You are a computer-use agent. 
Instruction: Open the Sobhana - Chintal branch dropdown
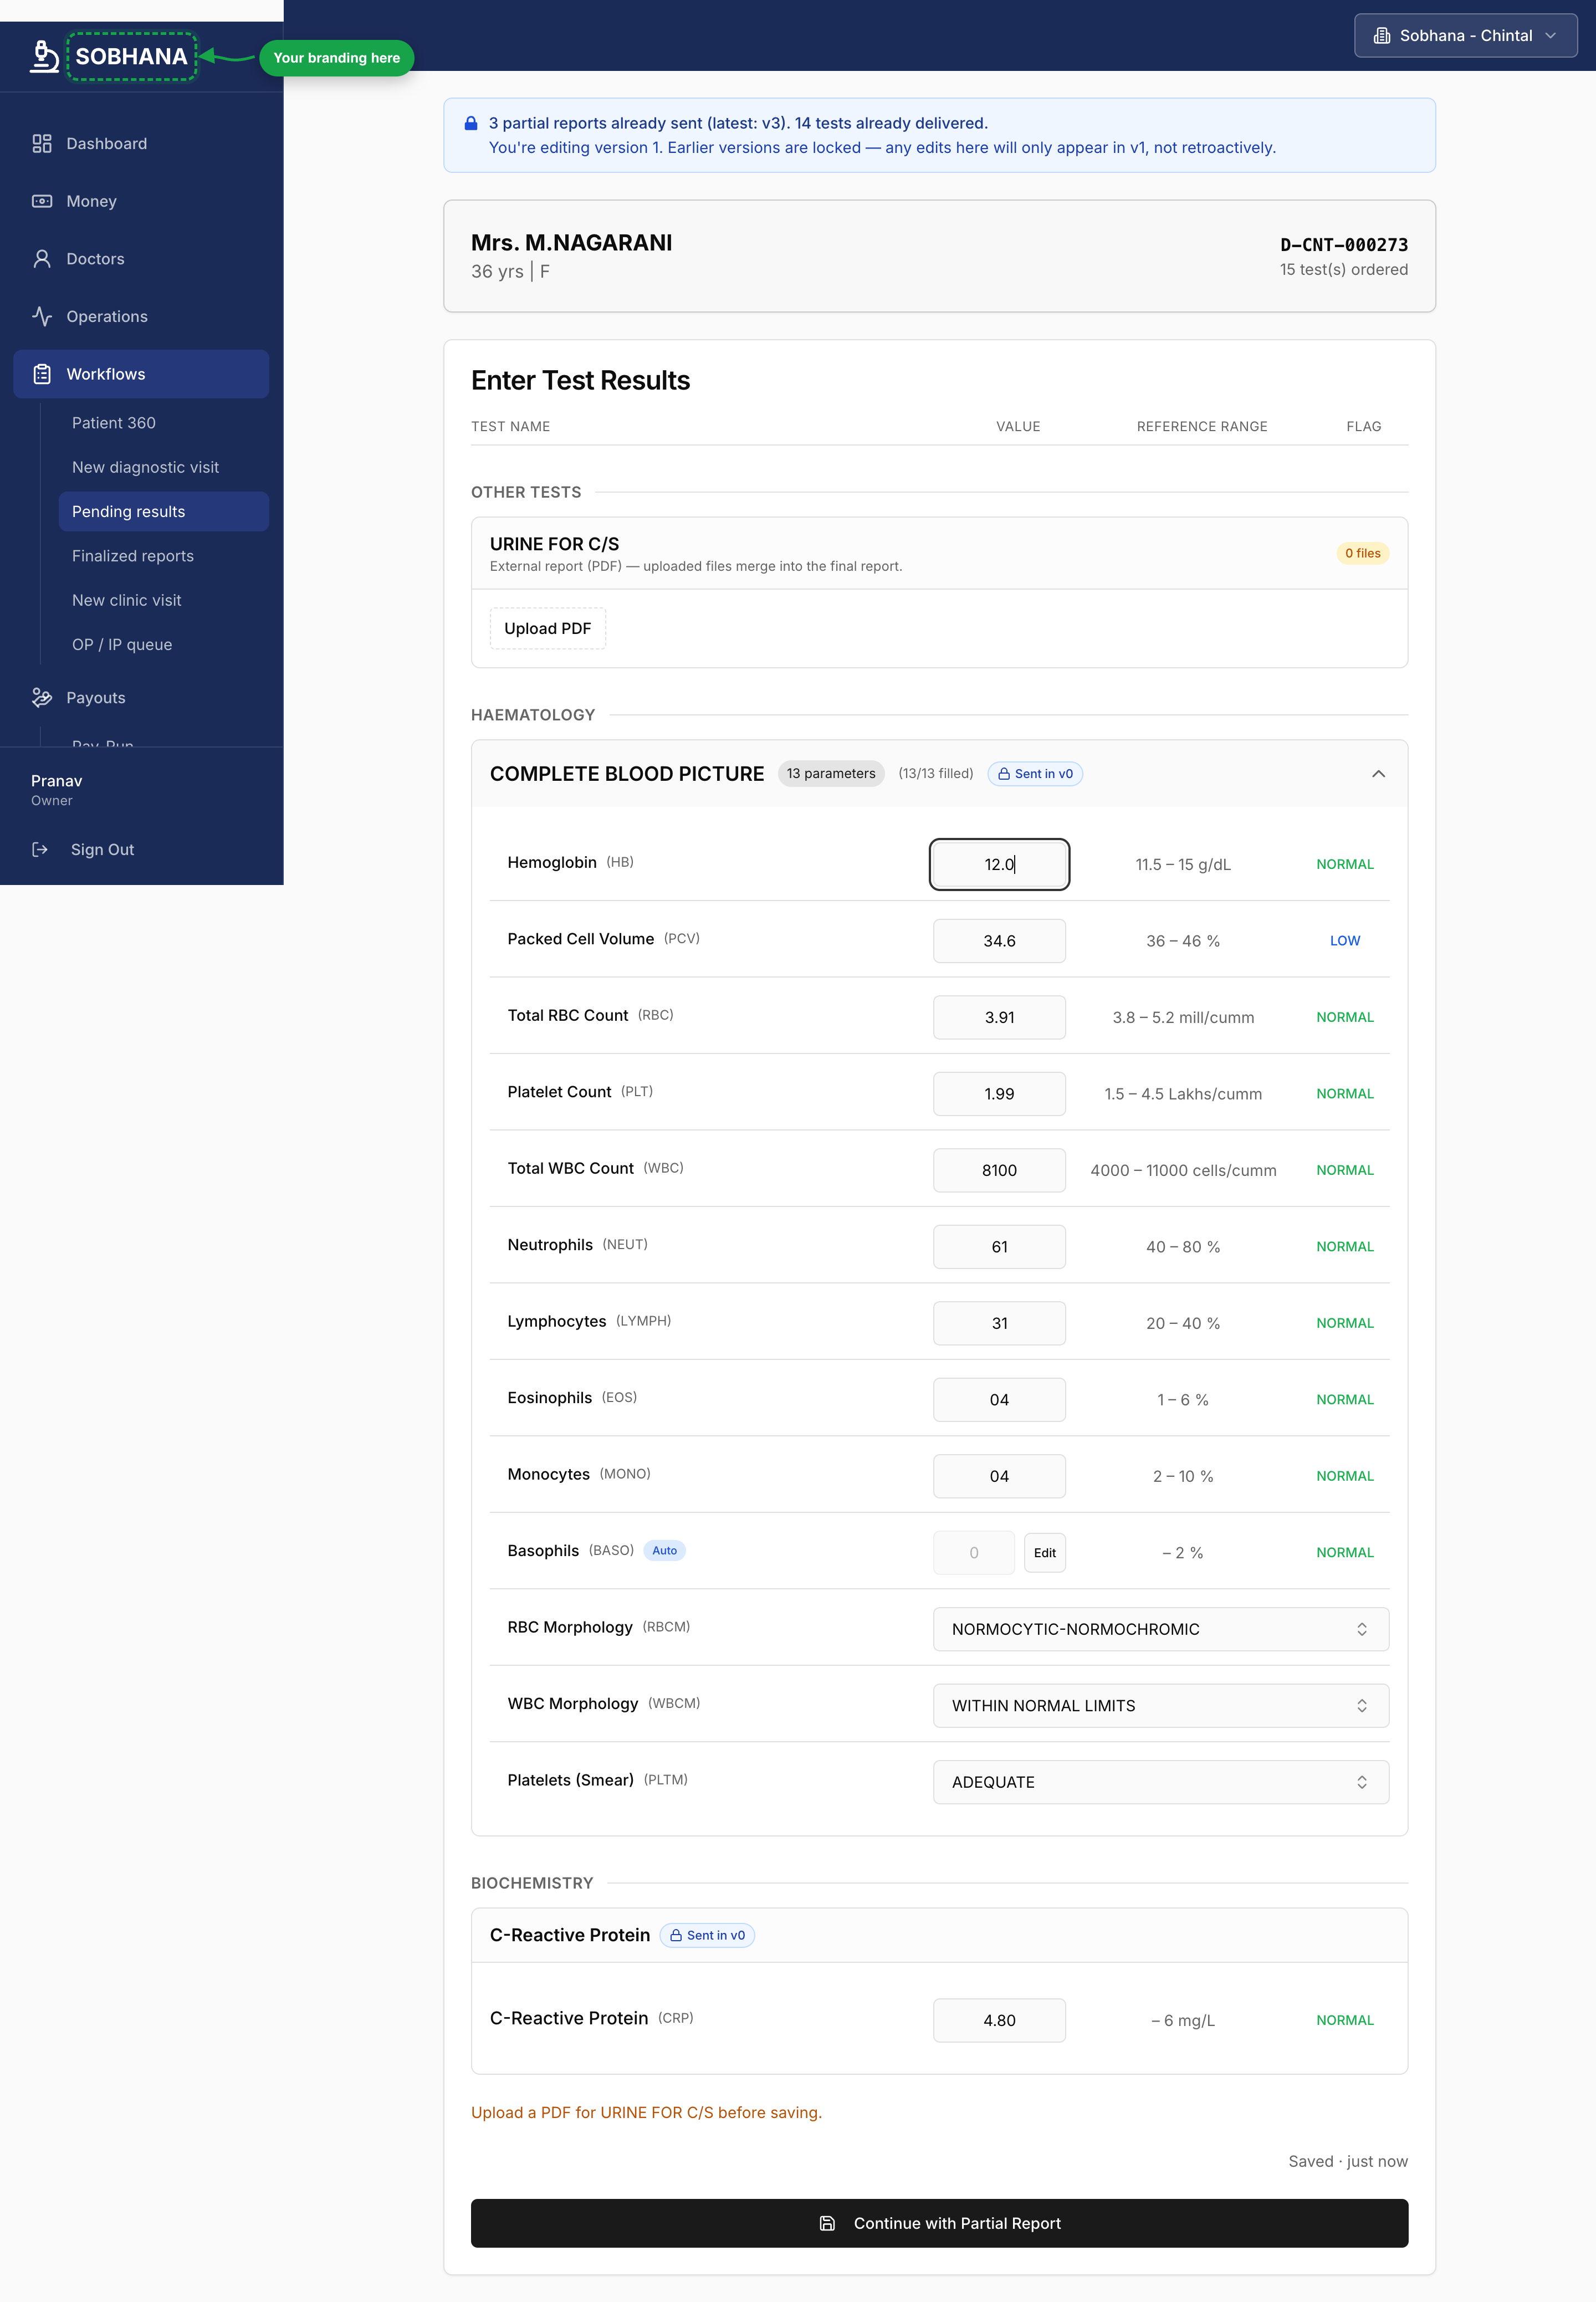[x=1465, y=36]
